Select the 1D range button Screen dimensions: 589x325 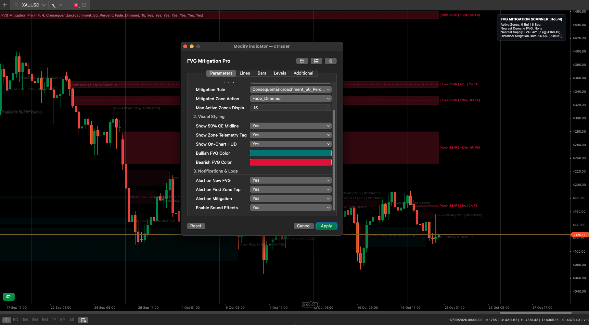click(6, 320)
